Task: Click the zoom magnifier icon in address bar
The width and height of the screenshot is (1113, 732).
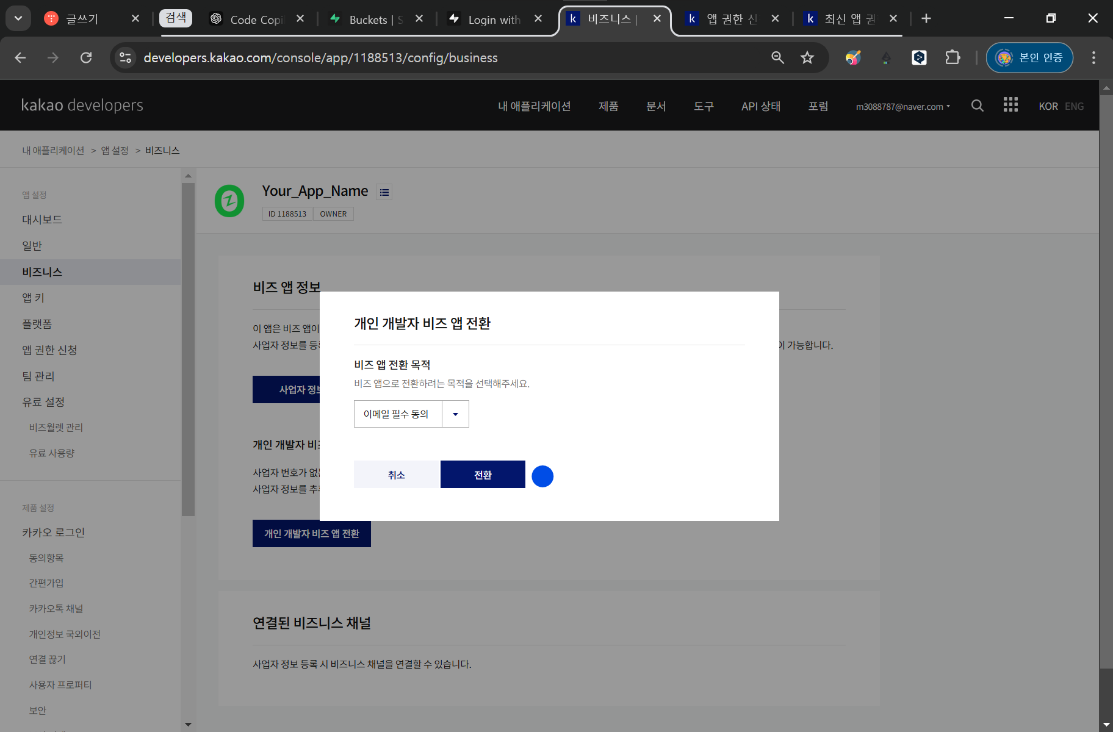Action: point(777,57)
